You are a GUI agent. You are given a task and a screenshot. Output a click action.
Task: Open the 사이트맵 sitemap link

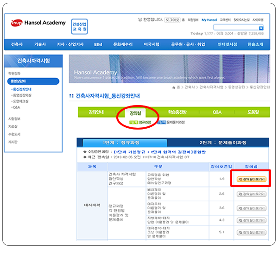[258, 20]
